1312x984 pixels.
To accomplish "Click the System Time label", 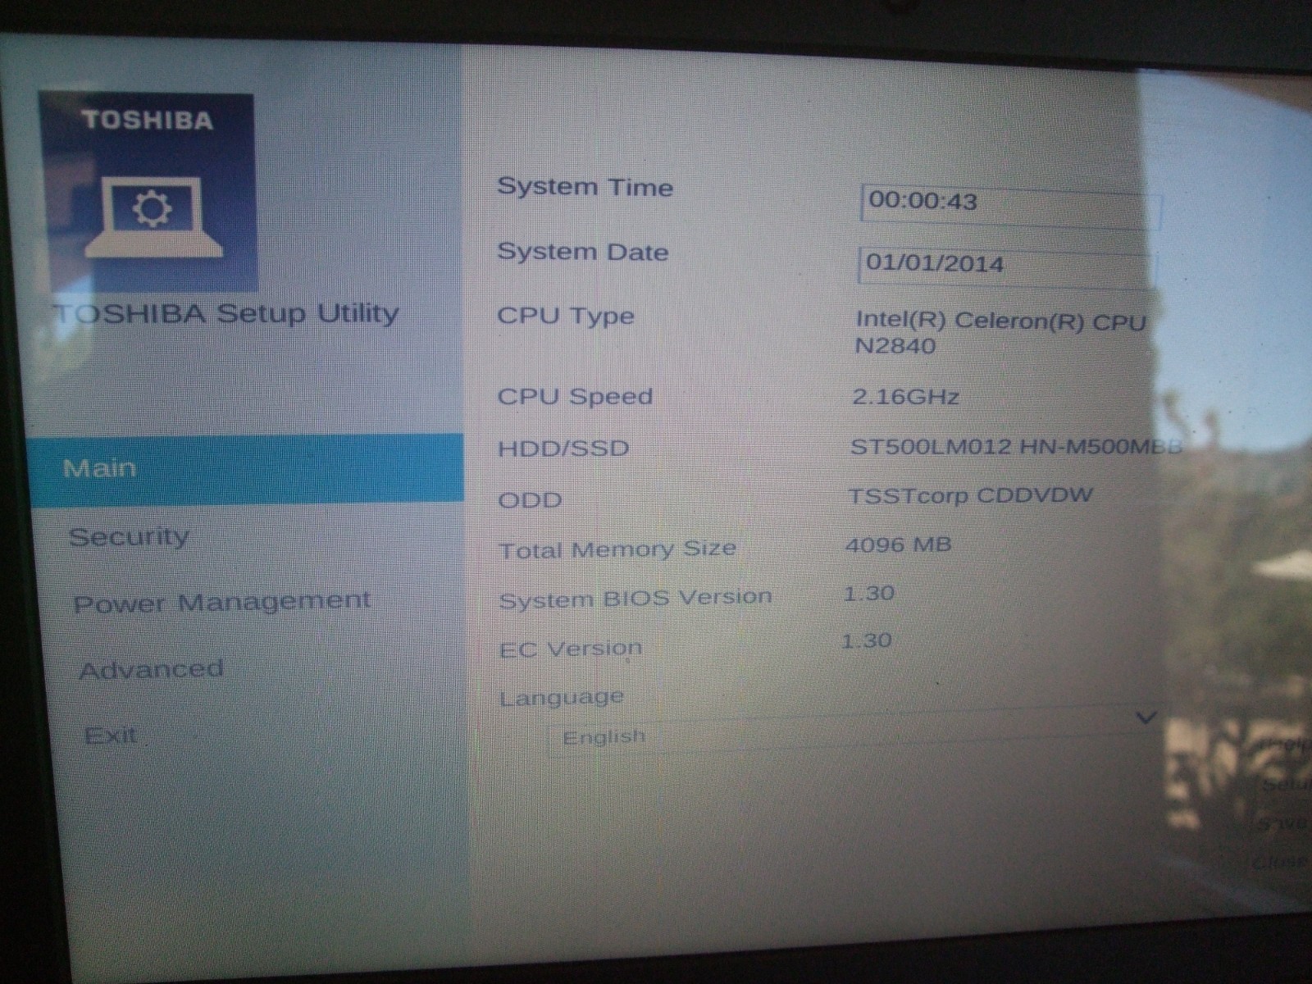I will click(x=585, y=187).
